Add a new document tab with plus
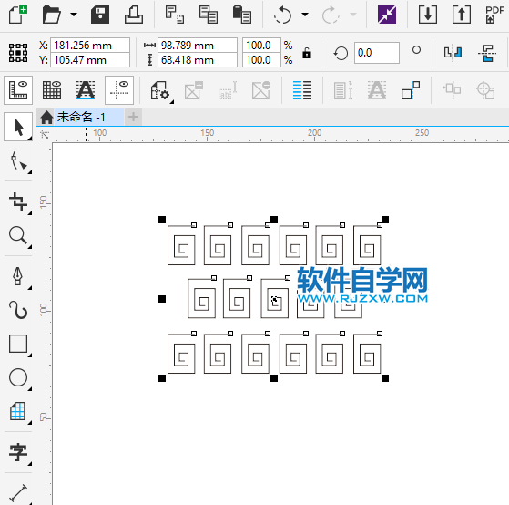The image size is (509, 505). (x=133, y=117)
